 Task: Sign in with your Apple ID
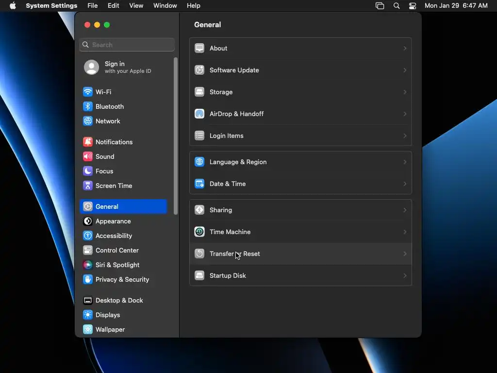point(124,67)
